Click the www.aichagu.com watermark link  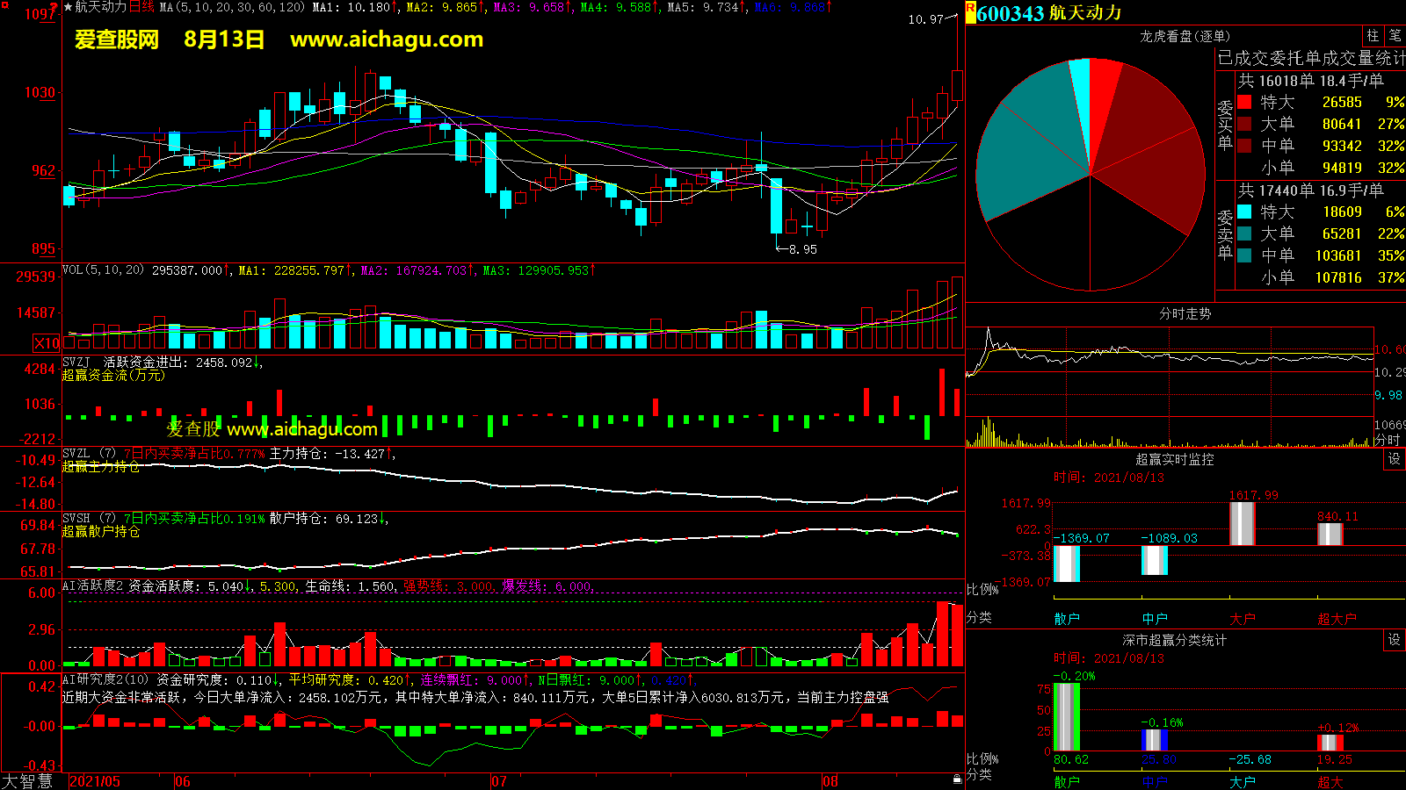[x=387, y=39]
